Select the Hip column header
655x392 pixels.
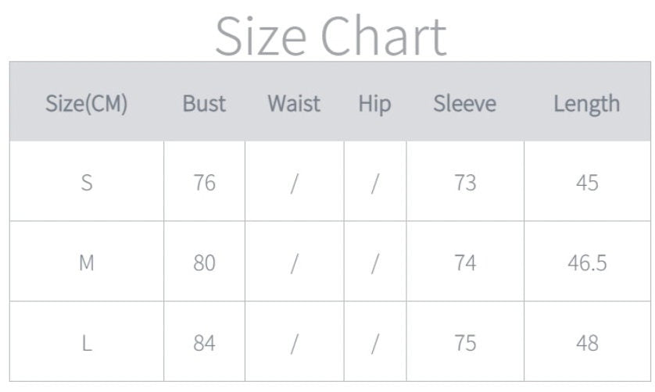(374, 103)
